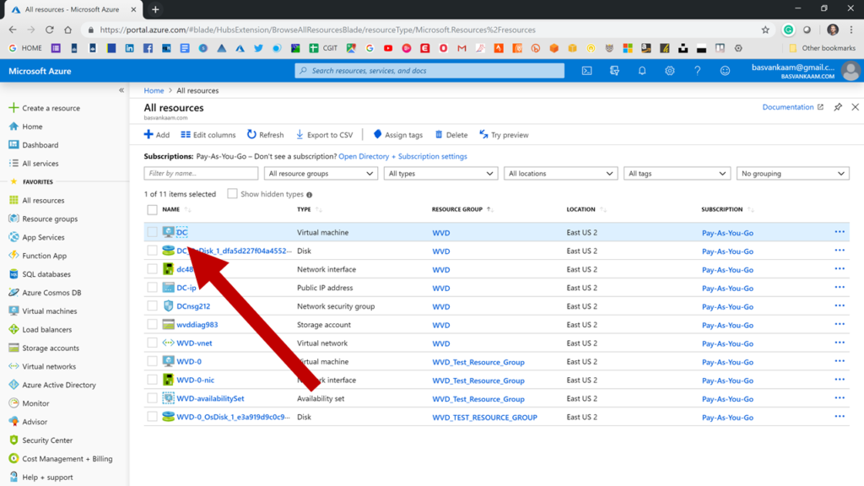Check the WVD-0 row checkbox
The image size is (864, 486).
[x=152, y=361]
